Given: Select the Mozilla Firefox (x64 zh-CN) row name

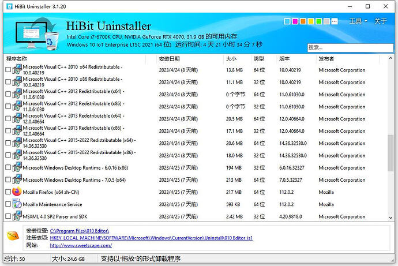Looking at the screenshot, I should [x=51, y=192].
